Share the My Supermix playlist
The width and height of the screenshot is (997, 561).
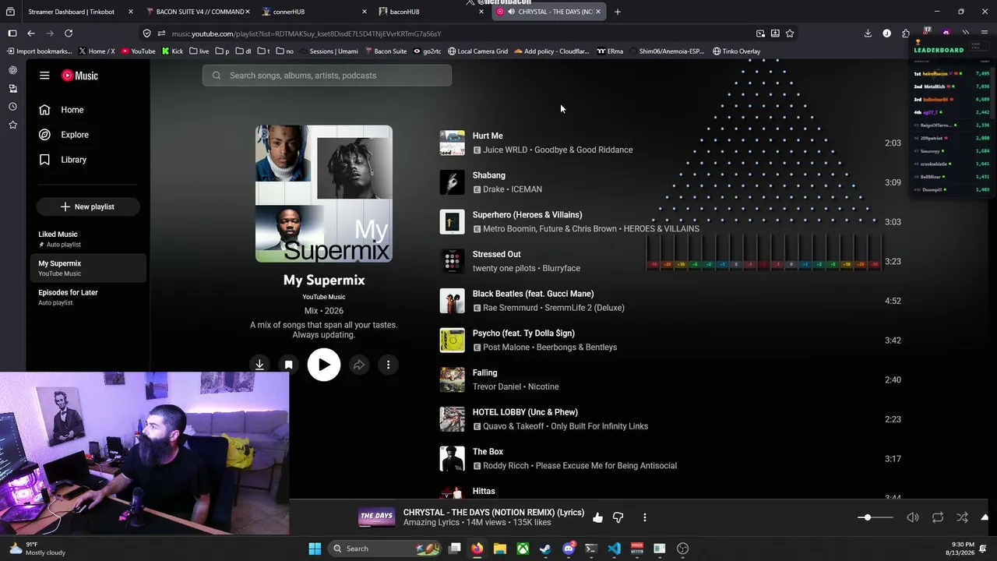click(359, 365)
